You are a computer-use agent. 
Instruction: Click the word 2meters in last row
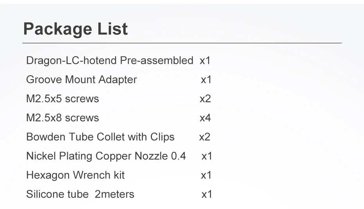tap(114, 194)
